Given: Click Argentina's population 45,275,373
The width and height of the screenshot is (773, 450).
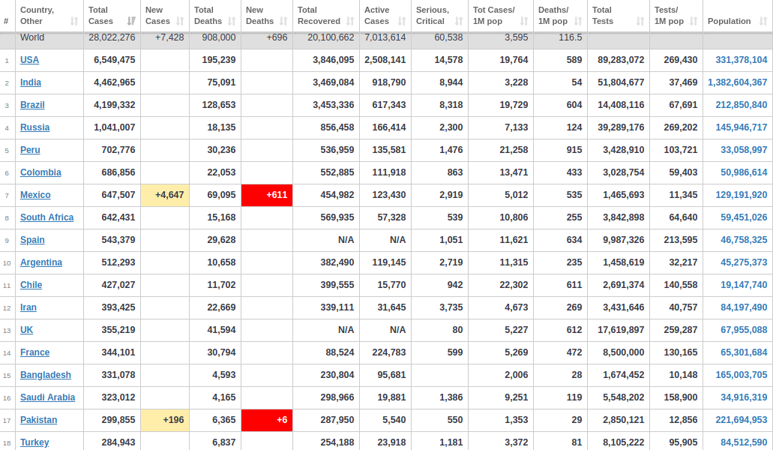Looking at the screenshot, I should click(x=744, y=262).
